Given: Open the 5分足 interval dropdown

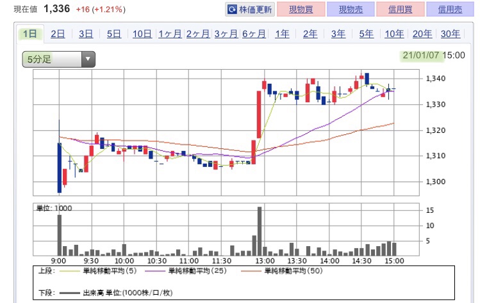Looking at the screenshot, I should pos(58,59).
